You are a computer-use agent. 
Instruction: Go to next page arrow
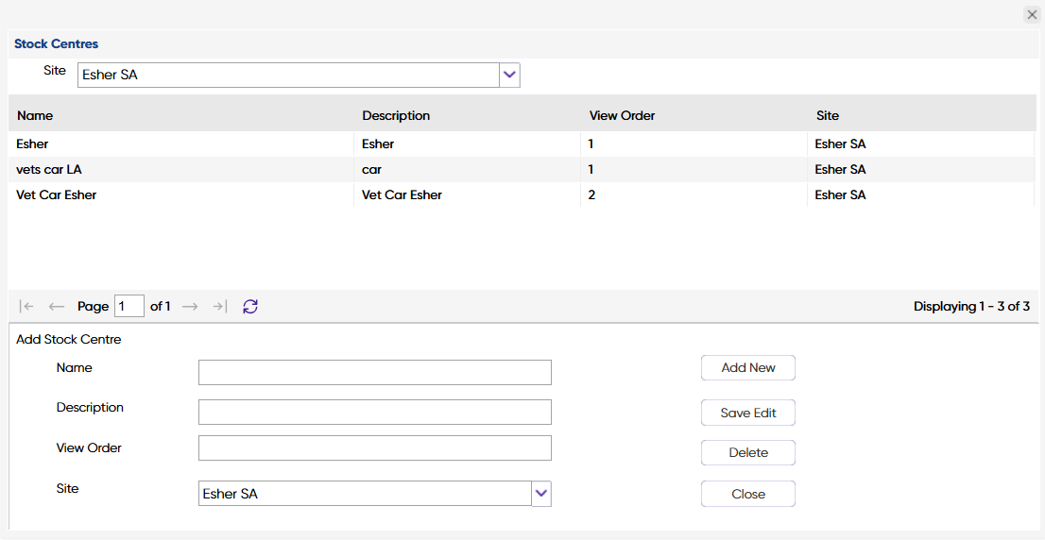click(x=190, y=307)
